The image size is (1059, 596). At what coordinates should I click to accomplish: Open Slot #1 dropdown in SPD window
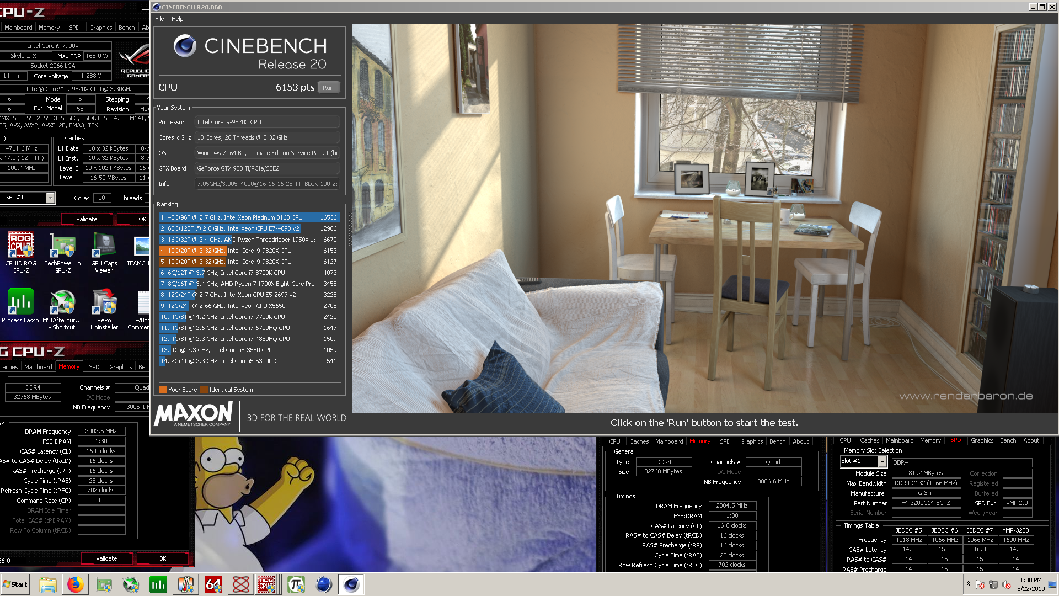(x=882, y=461)
